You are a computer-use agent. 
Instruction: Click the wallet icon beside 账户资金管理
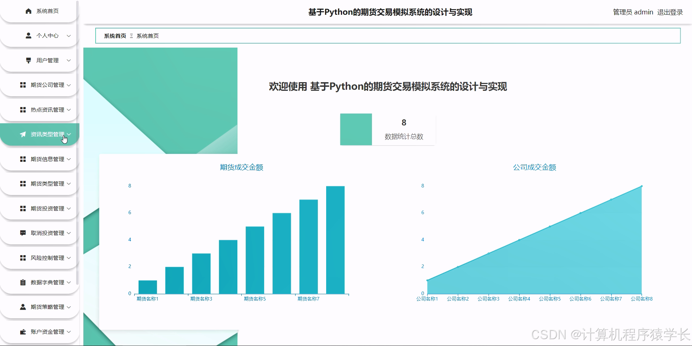pos(23,332)
